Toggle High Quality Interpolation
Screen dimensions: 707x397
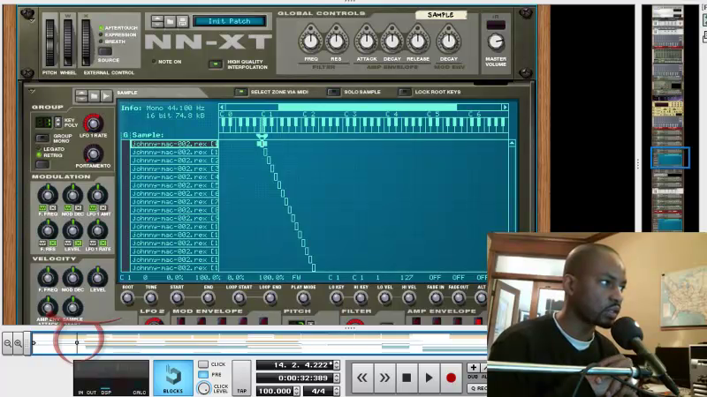pos(216,64)
